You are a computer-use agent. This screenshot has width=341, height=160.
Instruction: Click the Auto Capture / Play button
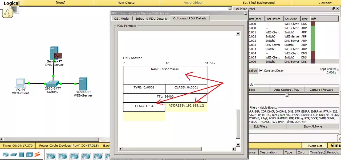pyautogui.click(x=287, y=90)
